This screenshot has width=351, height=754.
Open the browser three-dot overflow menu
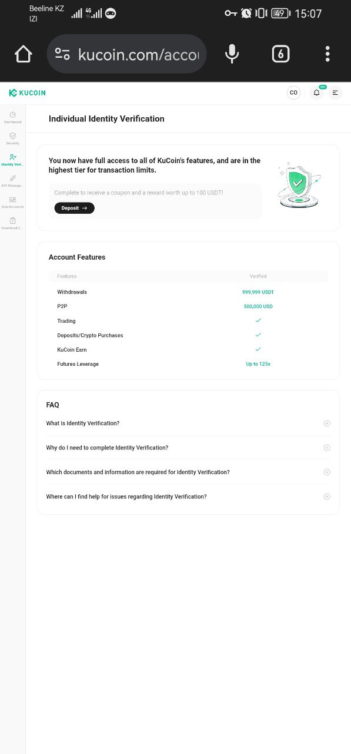327,54
